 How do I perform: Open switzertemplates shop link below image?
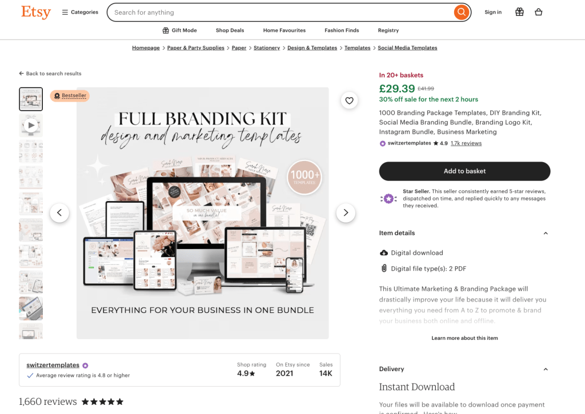point(53,365)
